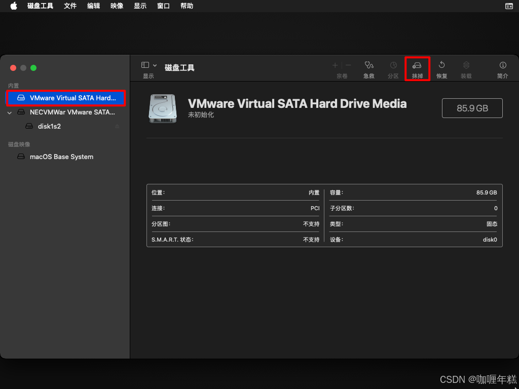Click the macOS Base System disk icon

coord(21,157)
